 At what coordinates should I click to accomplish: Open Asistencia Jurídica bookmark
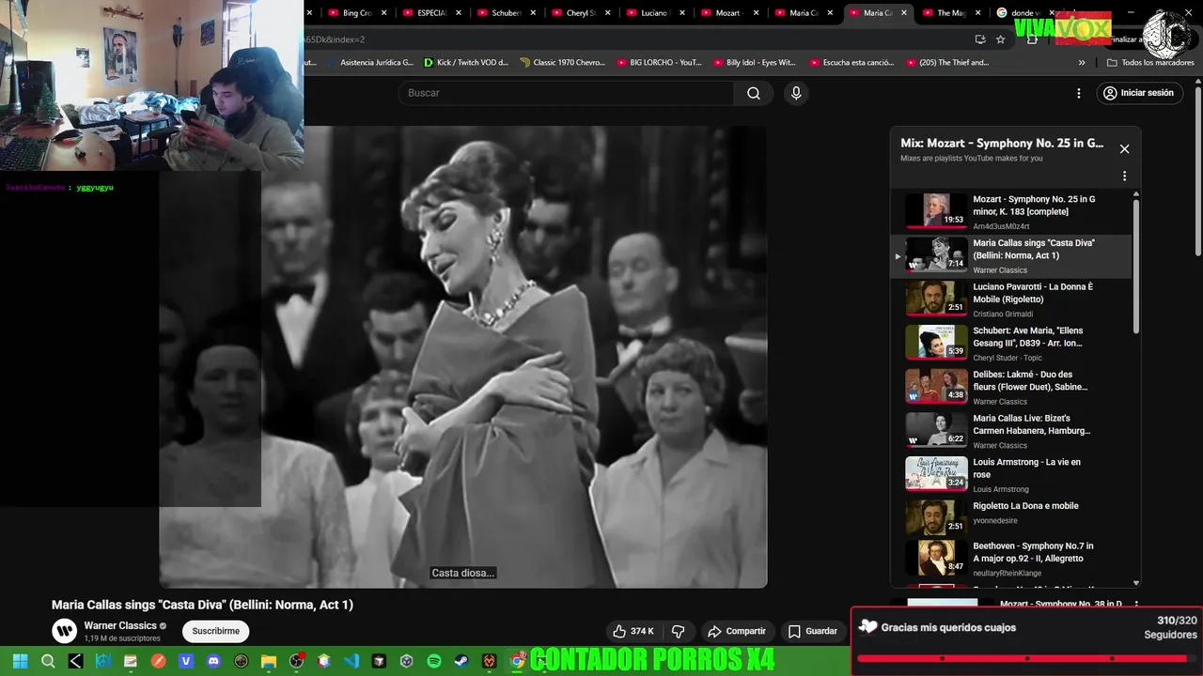tap(369, 63)
